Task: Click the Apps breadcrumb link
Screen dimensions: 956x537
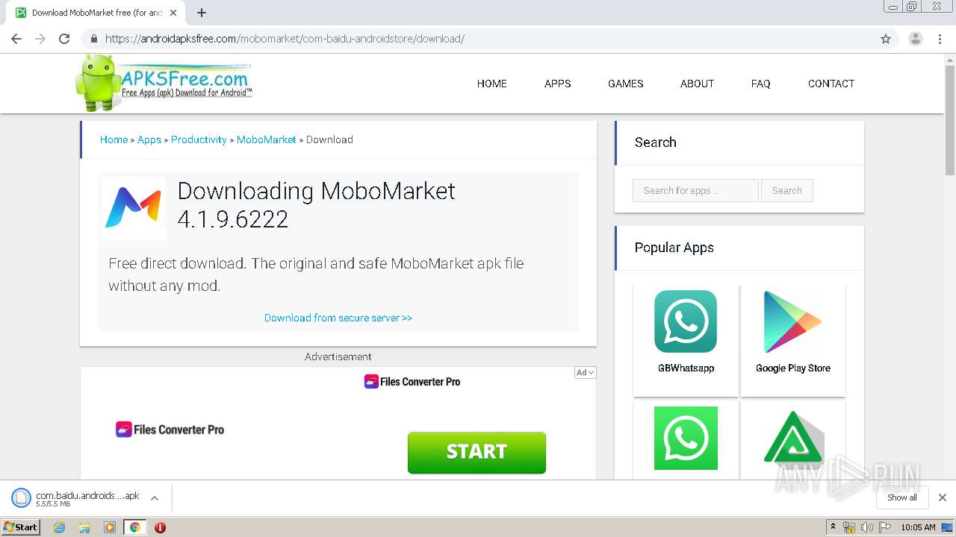Action: point(149,139)
